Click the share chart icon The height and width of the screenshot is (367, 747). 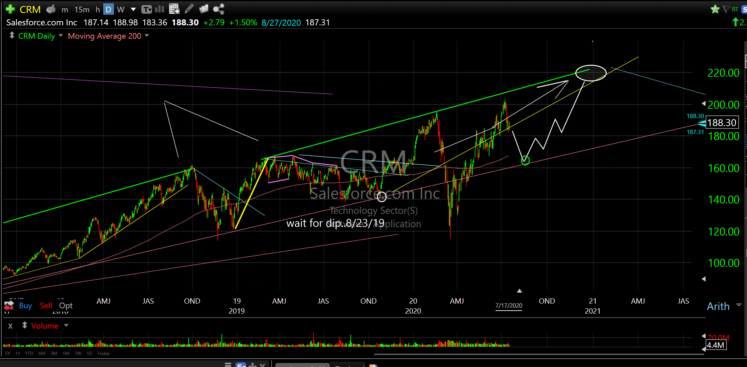coord(218,9)
